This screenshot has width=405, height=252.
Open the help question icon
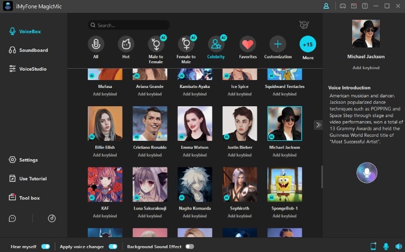364,6
